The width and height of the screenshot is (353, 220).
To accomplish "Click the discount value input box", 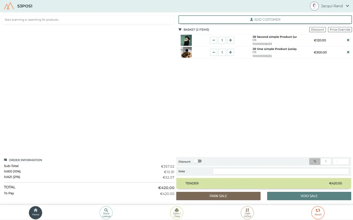I will tap(341, 161).
